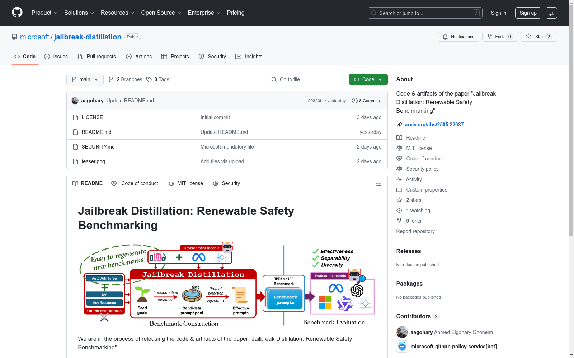
Task: Open the appearance settings icon button
Action: tap(551, 13)
